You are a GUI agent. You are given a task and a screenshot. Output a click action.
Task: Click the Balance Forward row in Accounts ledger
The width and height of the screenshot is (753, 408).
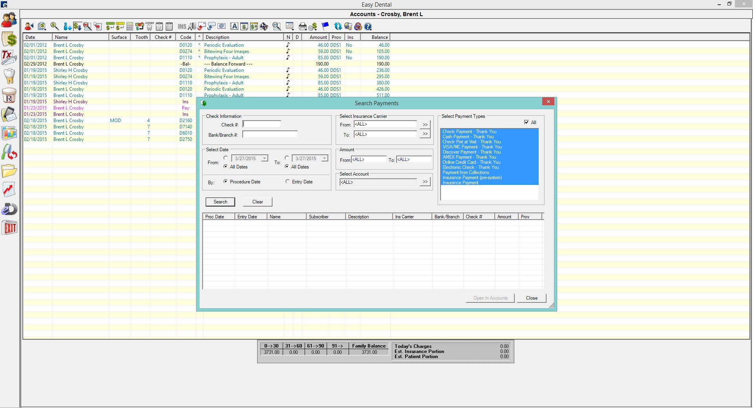pos(207,64)
